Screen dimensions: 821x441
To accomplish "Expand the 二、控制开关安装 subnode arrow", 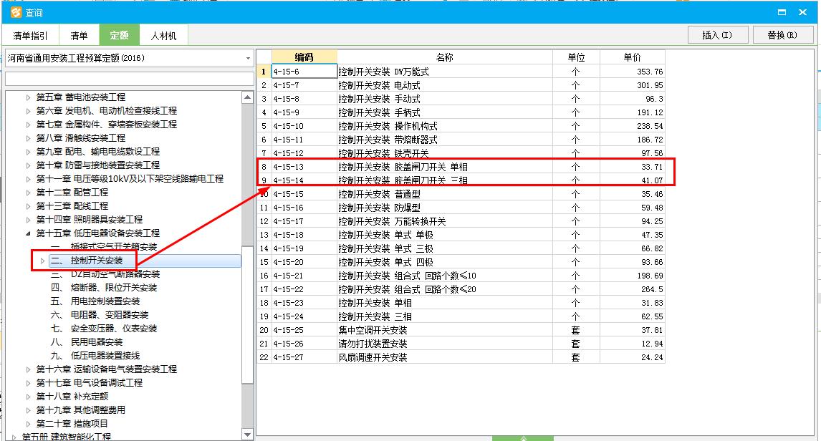I will point(42,261).
